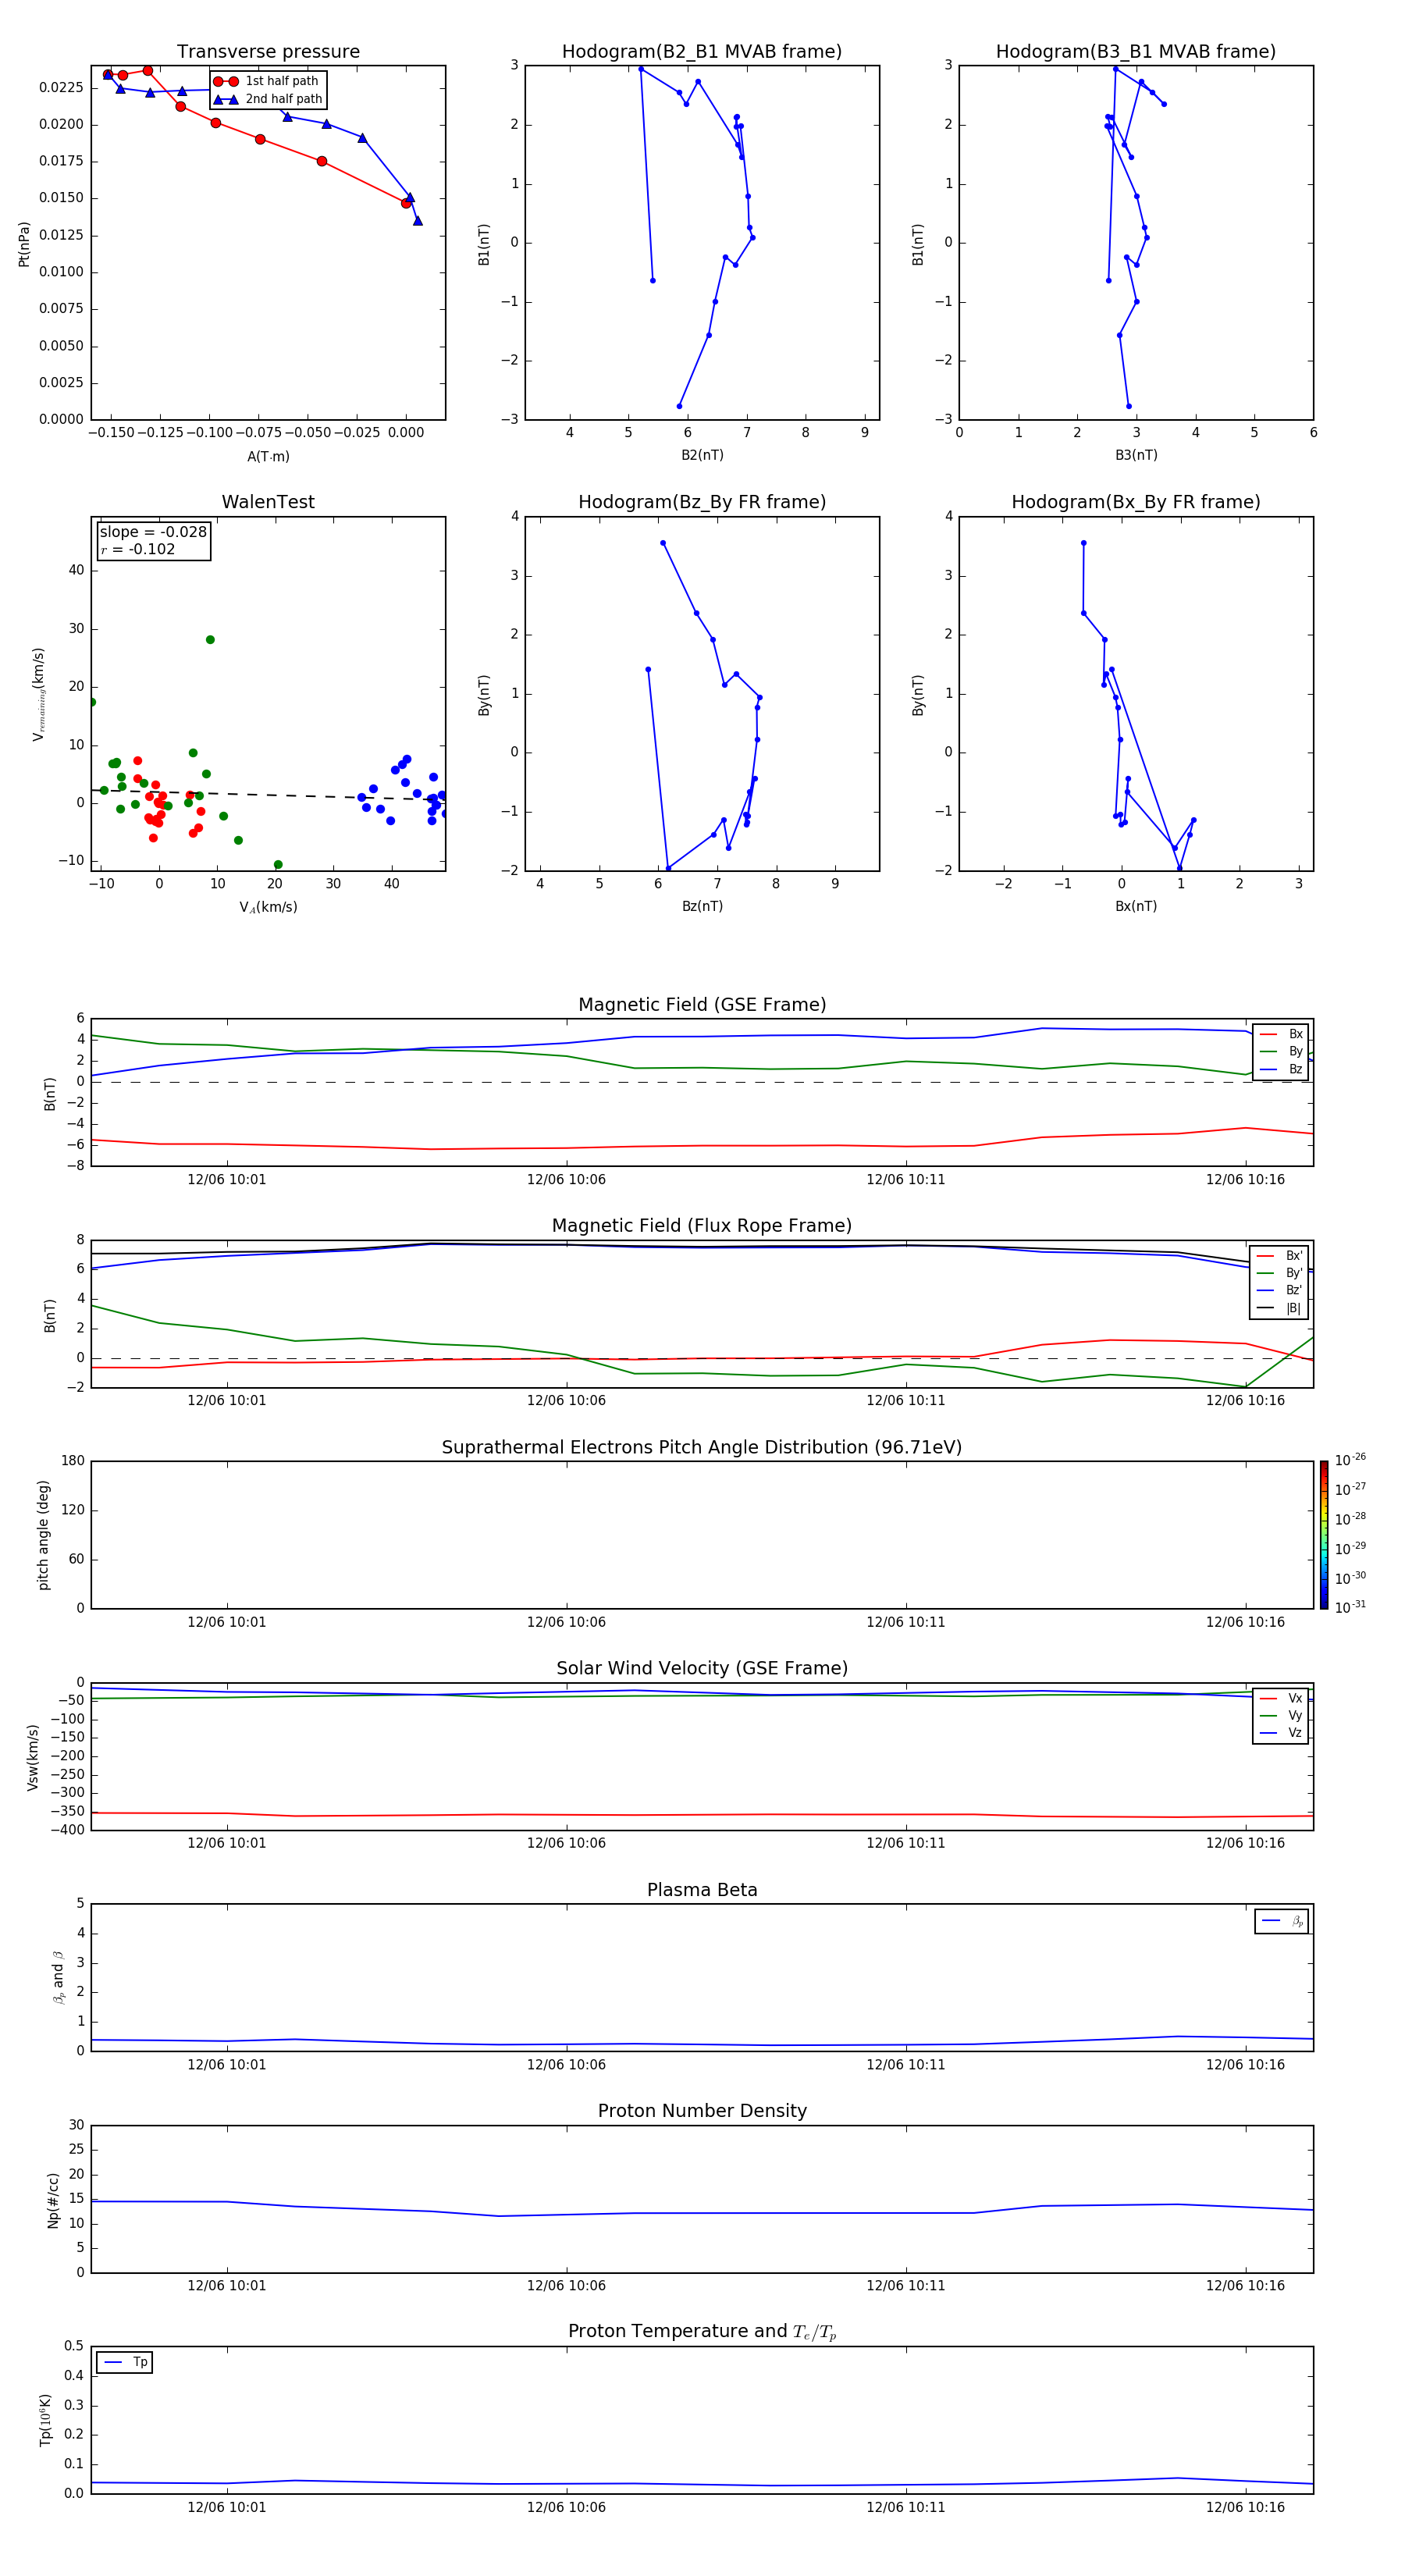
Task: Click the red Vx line in solar wind plot
Action: click(702, 1815)
